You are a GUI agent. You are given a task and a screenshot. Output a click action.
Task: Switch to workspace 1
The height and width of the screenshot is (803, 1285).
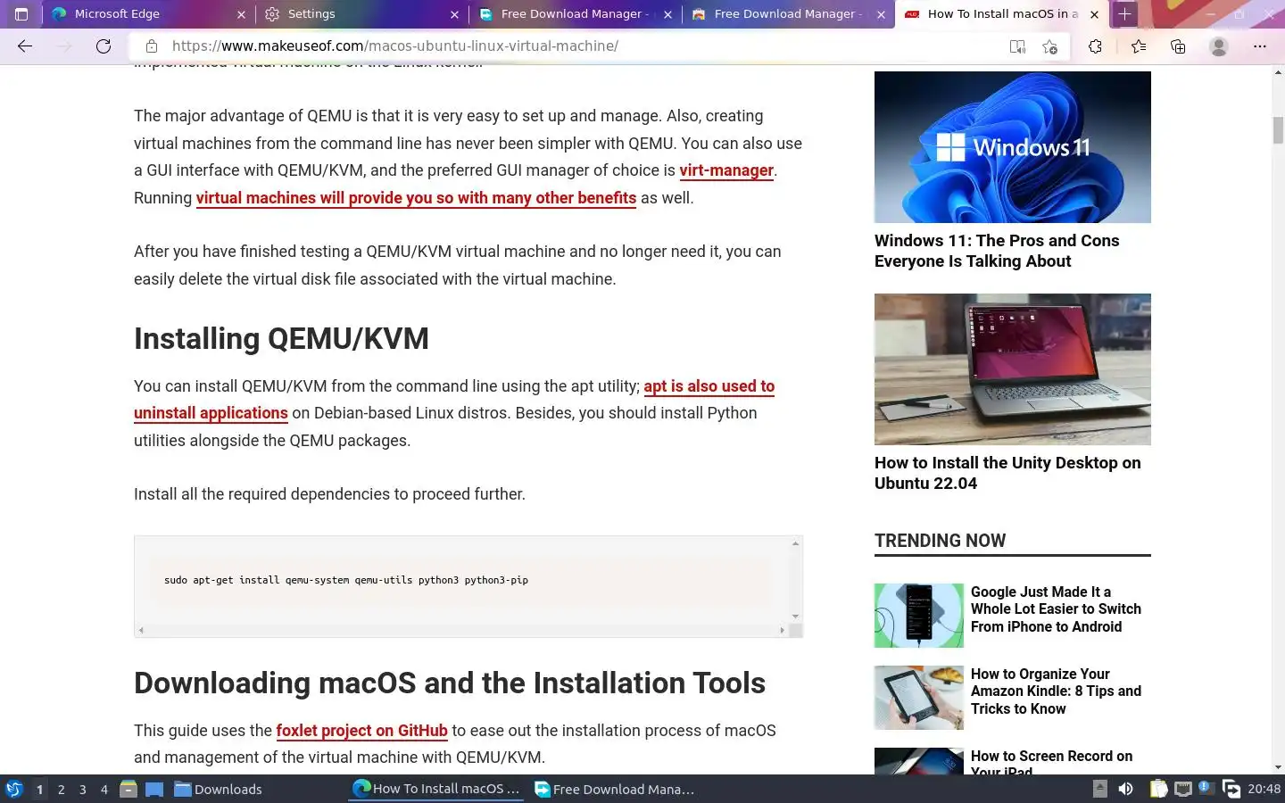39,789
